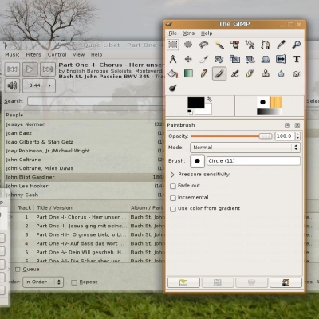The width and height of the screenshot is (319, 319).
Task: Select the Ink pen tool
Action: point(250,73)
